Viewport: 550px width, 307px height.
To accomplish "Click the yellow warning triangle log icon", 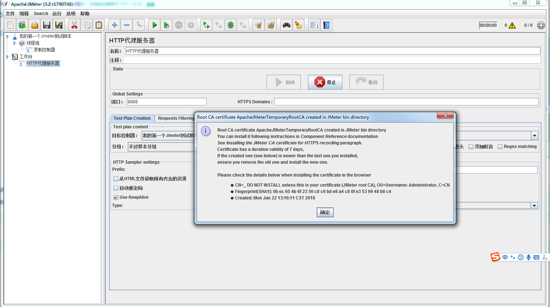I will [x=512, y=25].
